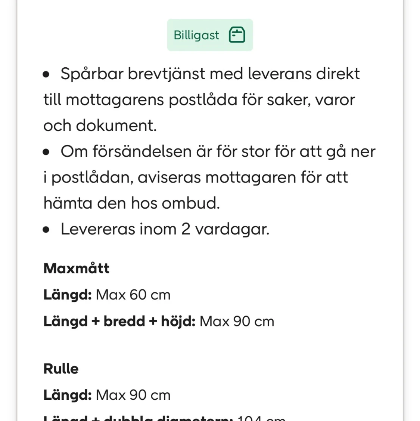Click the line "till mottagarens postlåda för saker, varor"

point(199,100)
